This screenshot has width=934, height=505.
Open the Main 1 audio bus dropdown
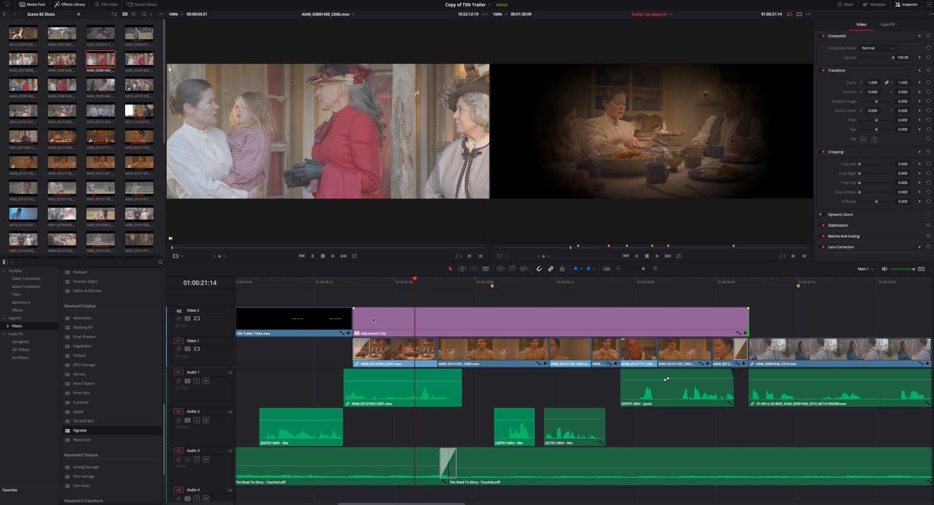pos(866,269)
